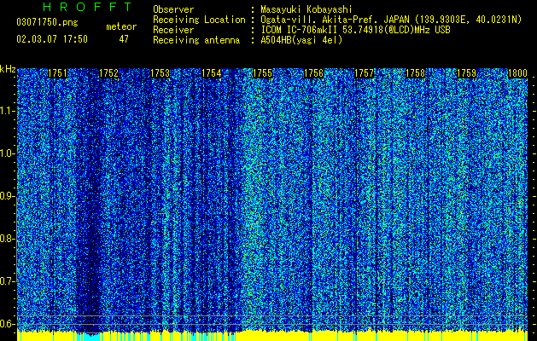This screenshot has height=341, width=537.
Task: Click the 1756 time marker
Action: tap(313, 73)
